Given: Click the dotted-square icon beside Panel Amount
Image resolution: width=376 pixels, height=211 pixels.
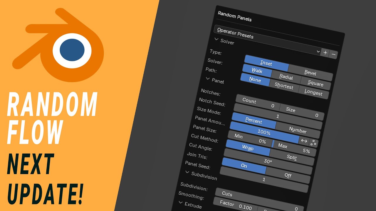Looking at the screenshot, I should (313, 143).
